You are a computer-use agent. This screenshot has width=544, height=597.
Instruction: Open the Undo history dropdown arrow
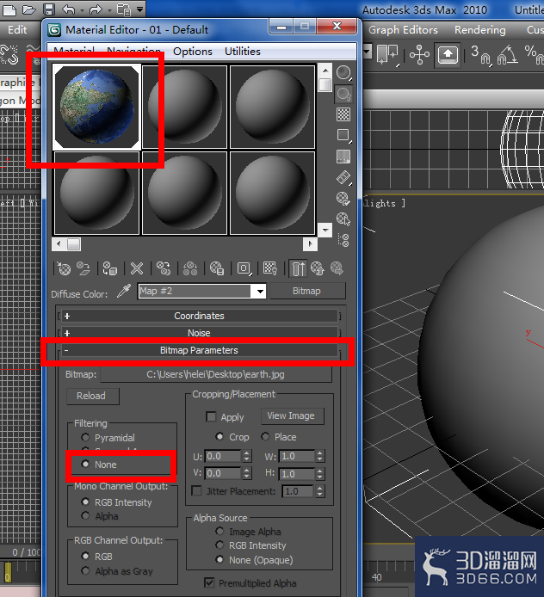pos(82,10)
